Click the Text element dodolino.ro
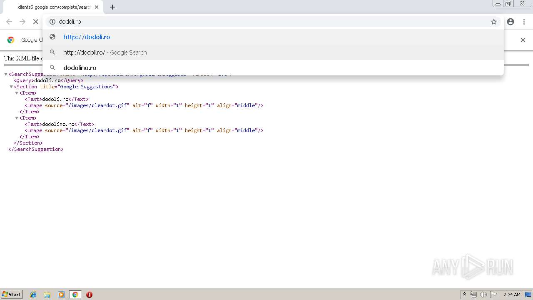Image resolution: width=533 pixels, height=300 pixels. point(58,124)
